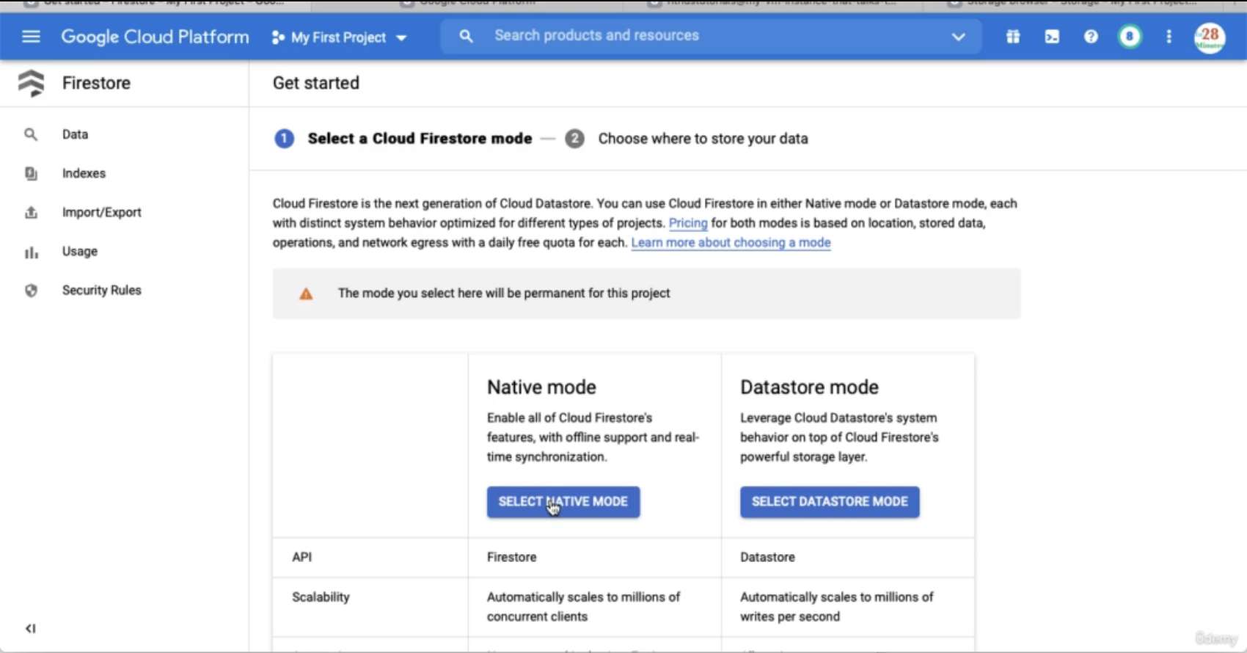Screen dimensions: 1247x653
Task: Click step 1 circle in the stepper
Action: point(285,139)
